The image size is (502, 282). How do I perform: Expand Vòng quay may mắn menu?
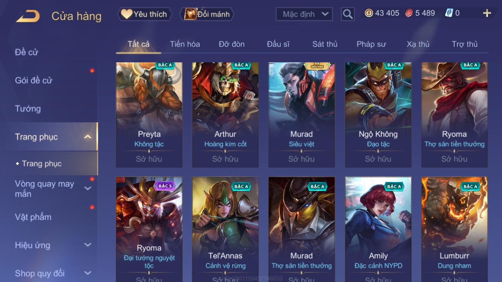click(x=88, y=188)
